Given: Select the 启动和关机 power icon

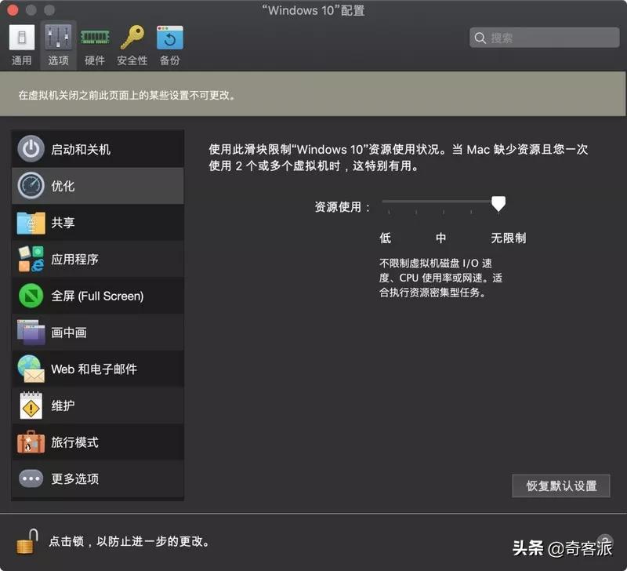Looking at the screenshot, I should (x=31, y=148).
